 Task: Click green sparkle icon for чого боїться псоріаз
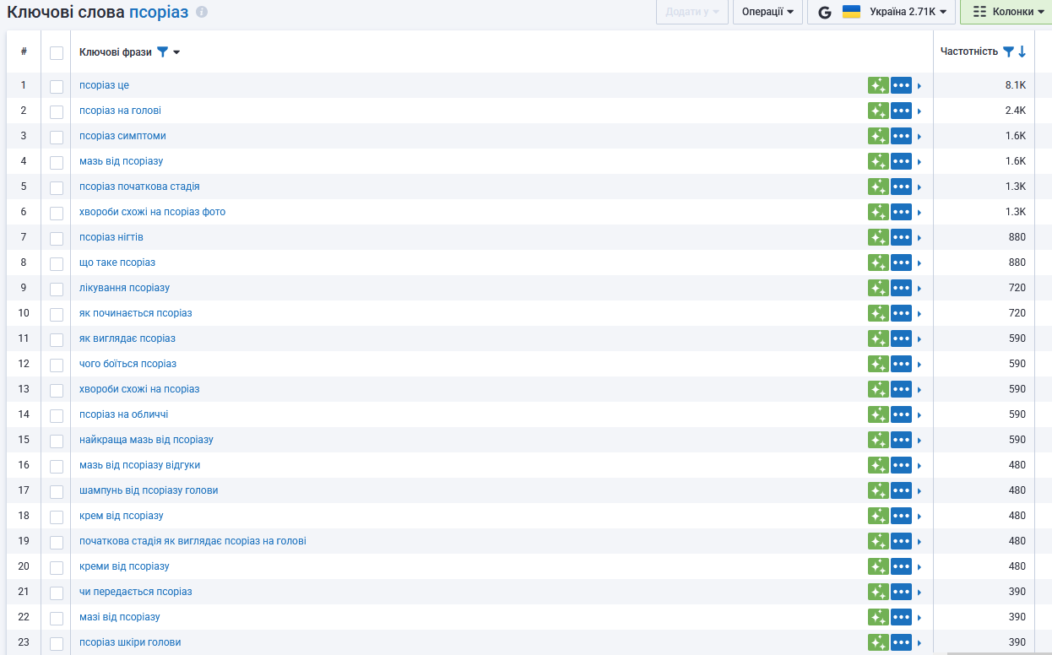pyautogui.click(x=878, y=364)
